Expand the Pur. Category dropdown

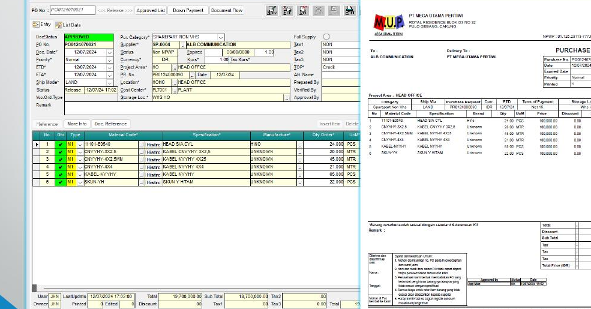(x=221, y=37)
